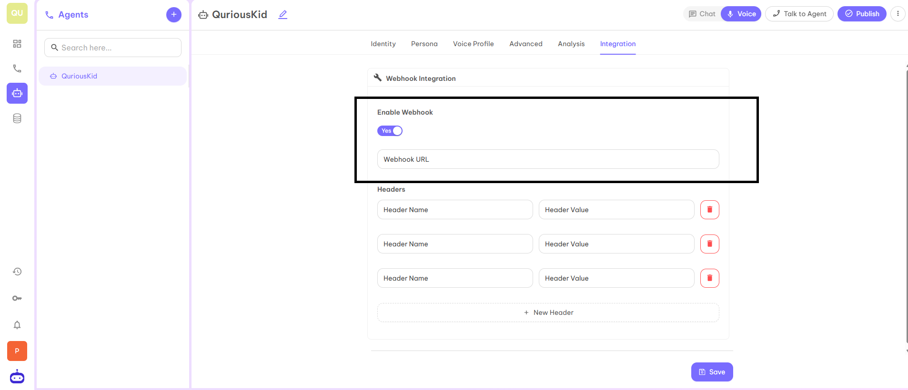Delete the second header row
908x390 pixels.
[x=710, y=244]
